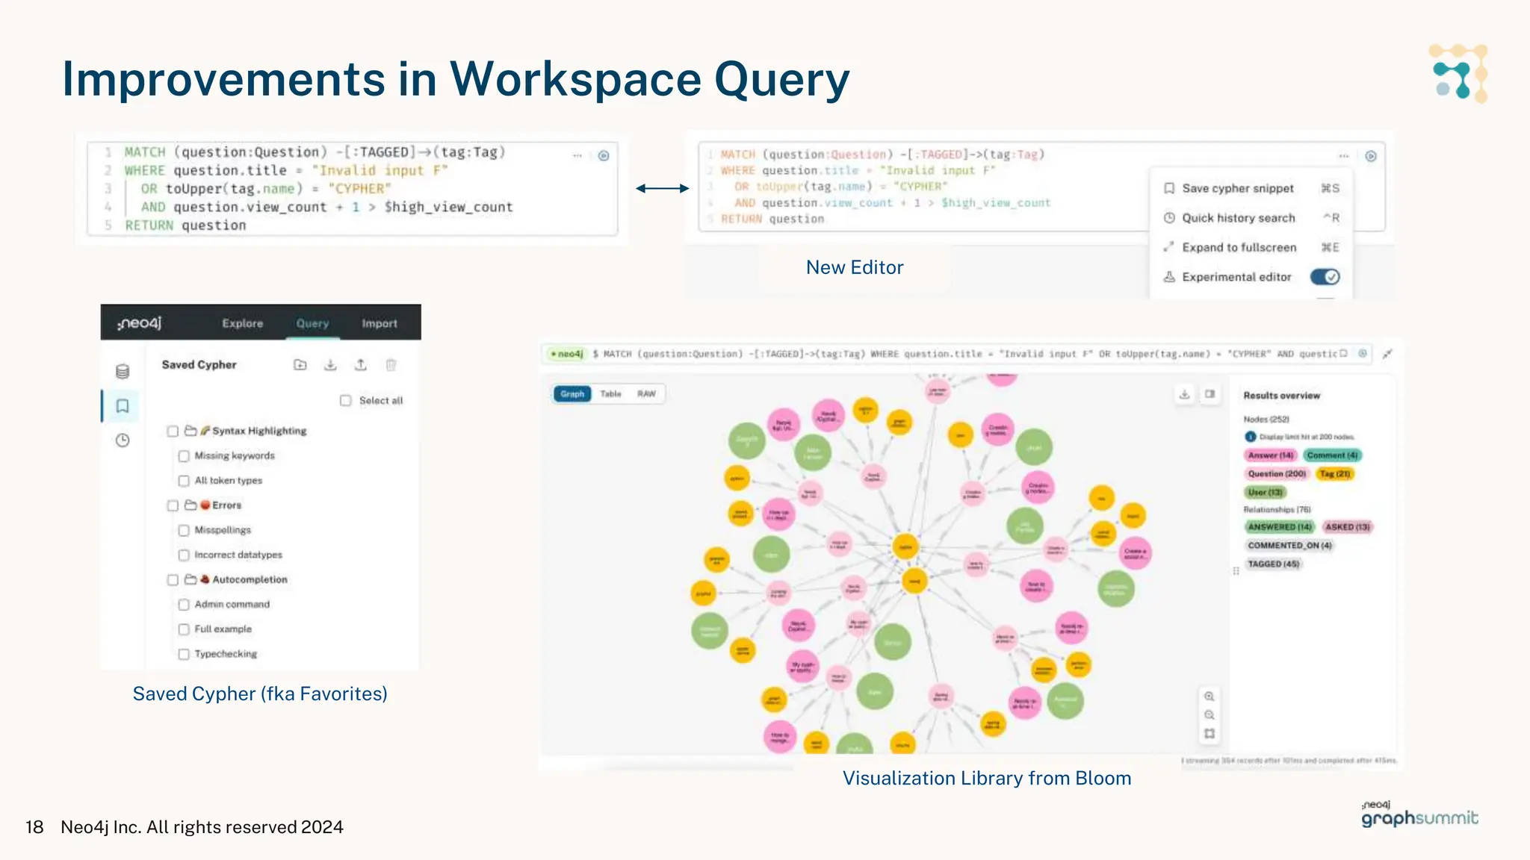Click the Syntax Highlighting folder icon

tap(191, 431)
